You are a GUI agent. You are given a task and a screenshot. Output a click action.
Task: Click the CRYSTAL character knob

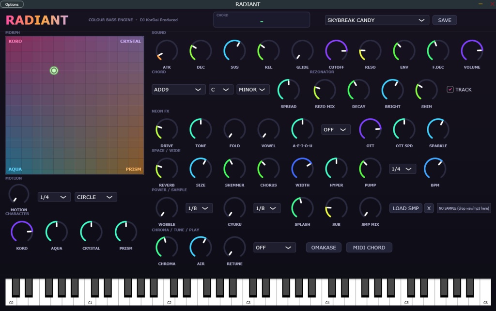point(91,232)
